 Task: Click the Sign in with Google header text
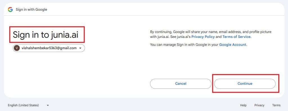[31, 10]
